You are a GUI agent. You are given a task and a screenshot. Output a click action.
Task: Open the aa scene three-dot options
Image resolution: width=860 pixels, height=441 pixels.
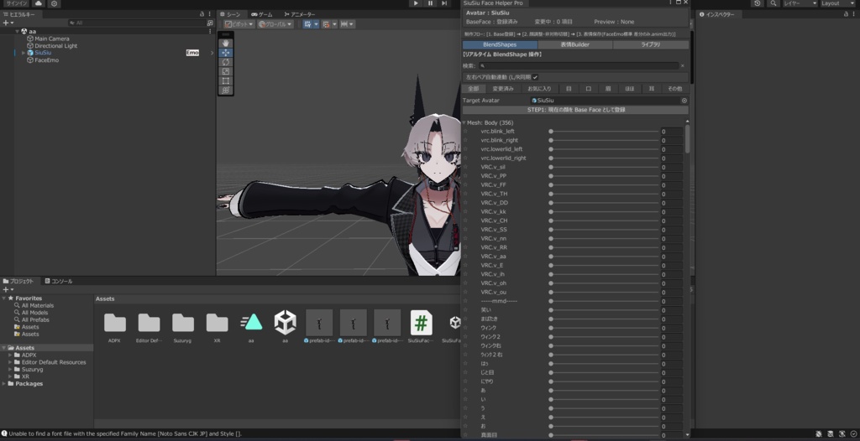[x=210, y=31]
